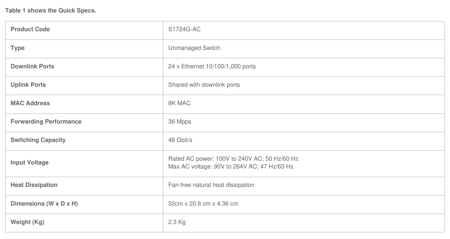Screen dimensions: 450x239
Task: Click the Input Voltage label
Action: pyautogui.click(x=29, y=163)
